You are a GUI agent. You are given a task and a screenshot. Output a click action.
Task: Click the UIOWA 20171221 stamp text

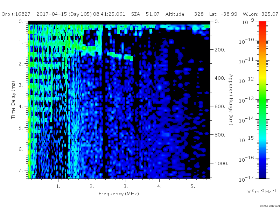[270, 206]
